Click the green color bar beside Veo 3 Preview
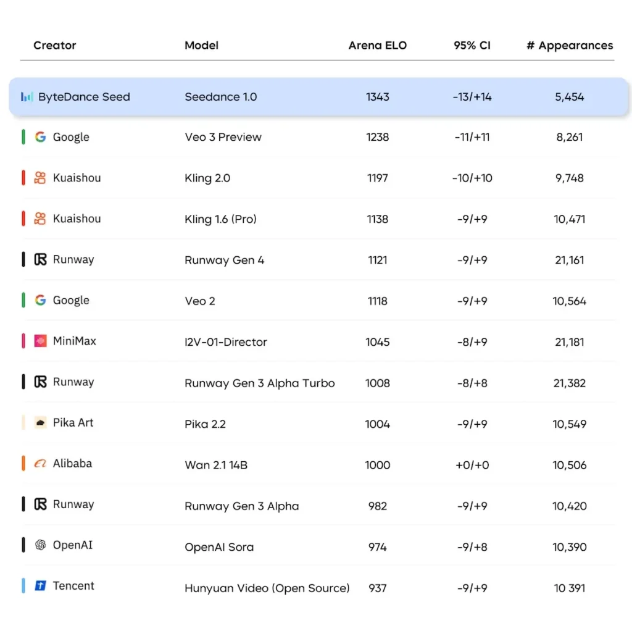632x623 pixels. pyautogui.click(x=23, y=137)
